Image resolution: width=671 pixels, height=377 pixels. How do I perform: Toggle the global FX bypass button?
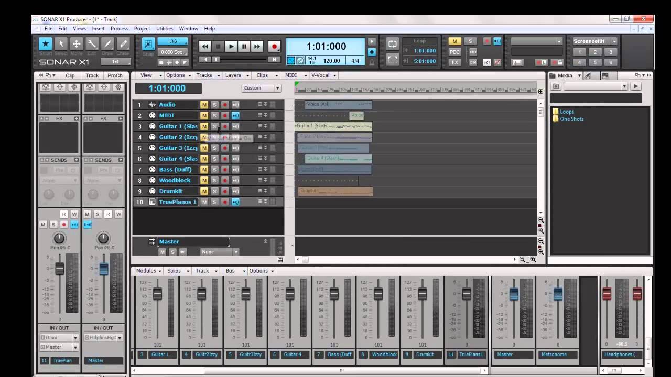454,62
